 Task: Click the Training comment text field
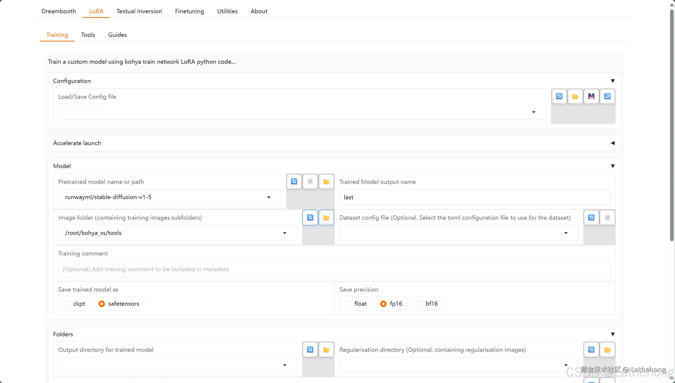334,269
